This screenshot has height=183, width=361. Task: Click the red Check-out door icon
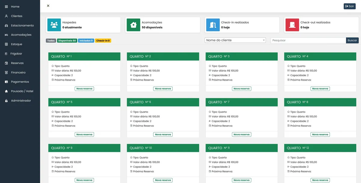[x=292, y=25]
